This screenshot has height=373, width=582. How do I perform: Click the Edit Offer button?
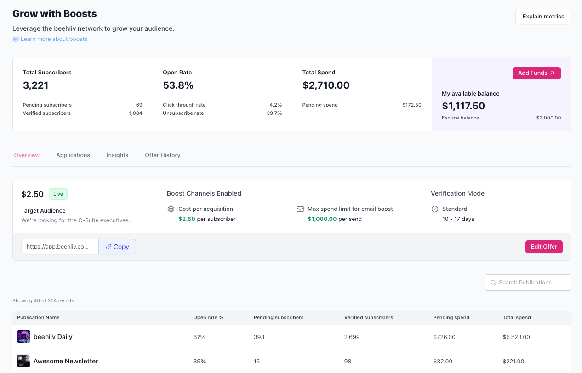click(544, 247)
